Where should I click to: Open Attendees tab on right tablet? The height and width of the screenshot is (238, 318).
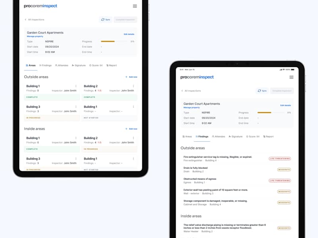[x=218, y=136]
